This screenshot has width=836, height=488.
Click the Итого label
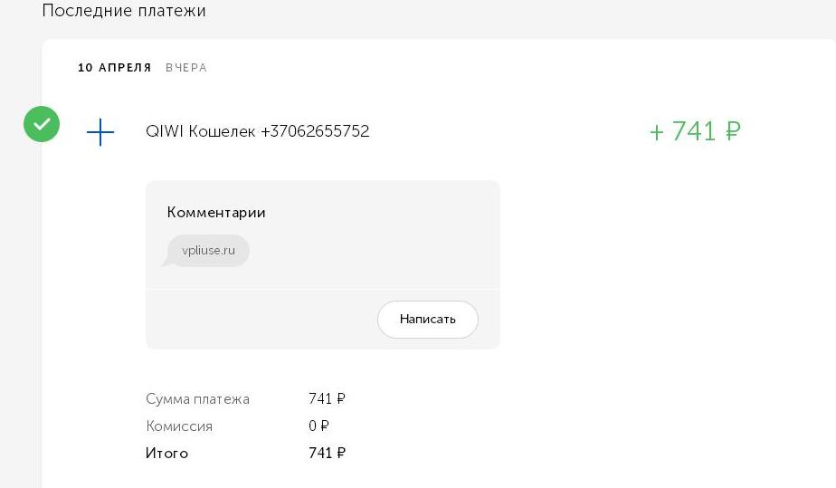[166, 454]
